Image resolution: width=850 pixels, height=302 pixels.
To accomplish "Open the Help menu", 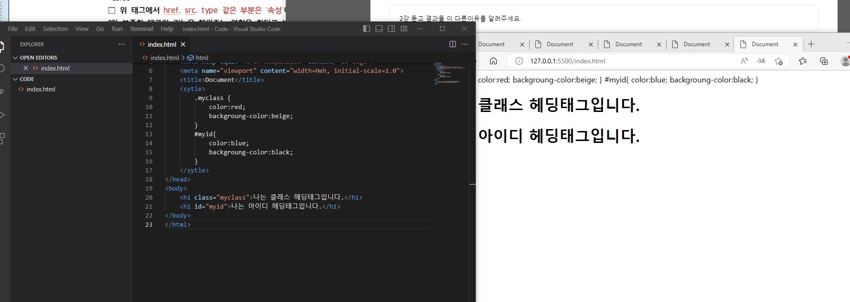I will point(167,29).
